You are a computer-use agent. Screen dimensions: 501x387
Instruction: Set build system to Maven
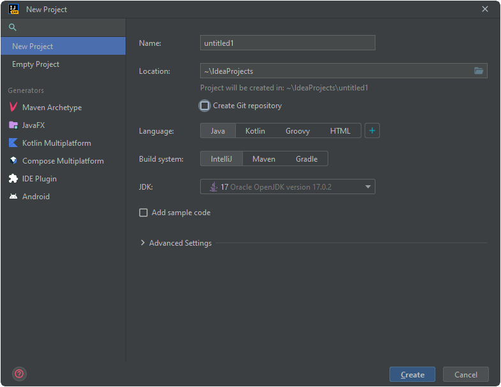pos(264,159)
